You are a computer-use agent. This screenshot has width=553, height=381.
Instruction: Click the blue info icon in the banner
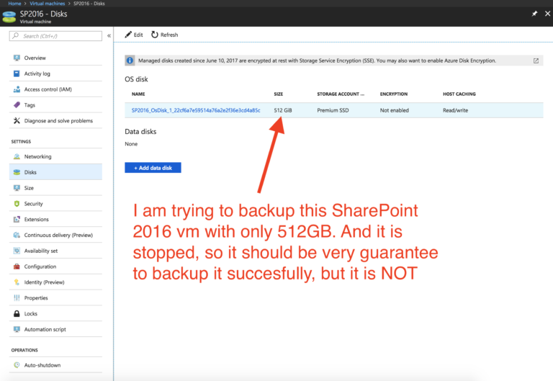(130, 60)
